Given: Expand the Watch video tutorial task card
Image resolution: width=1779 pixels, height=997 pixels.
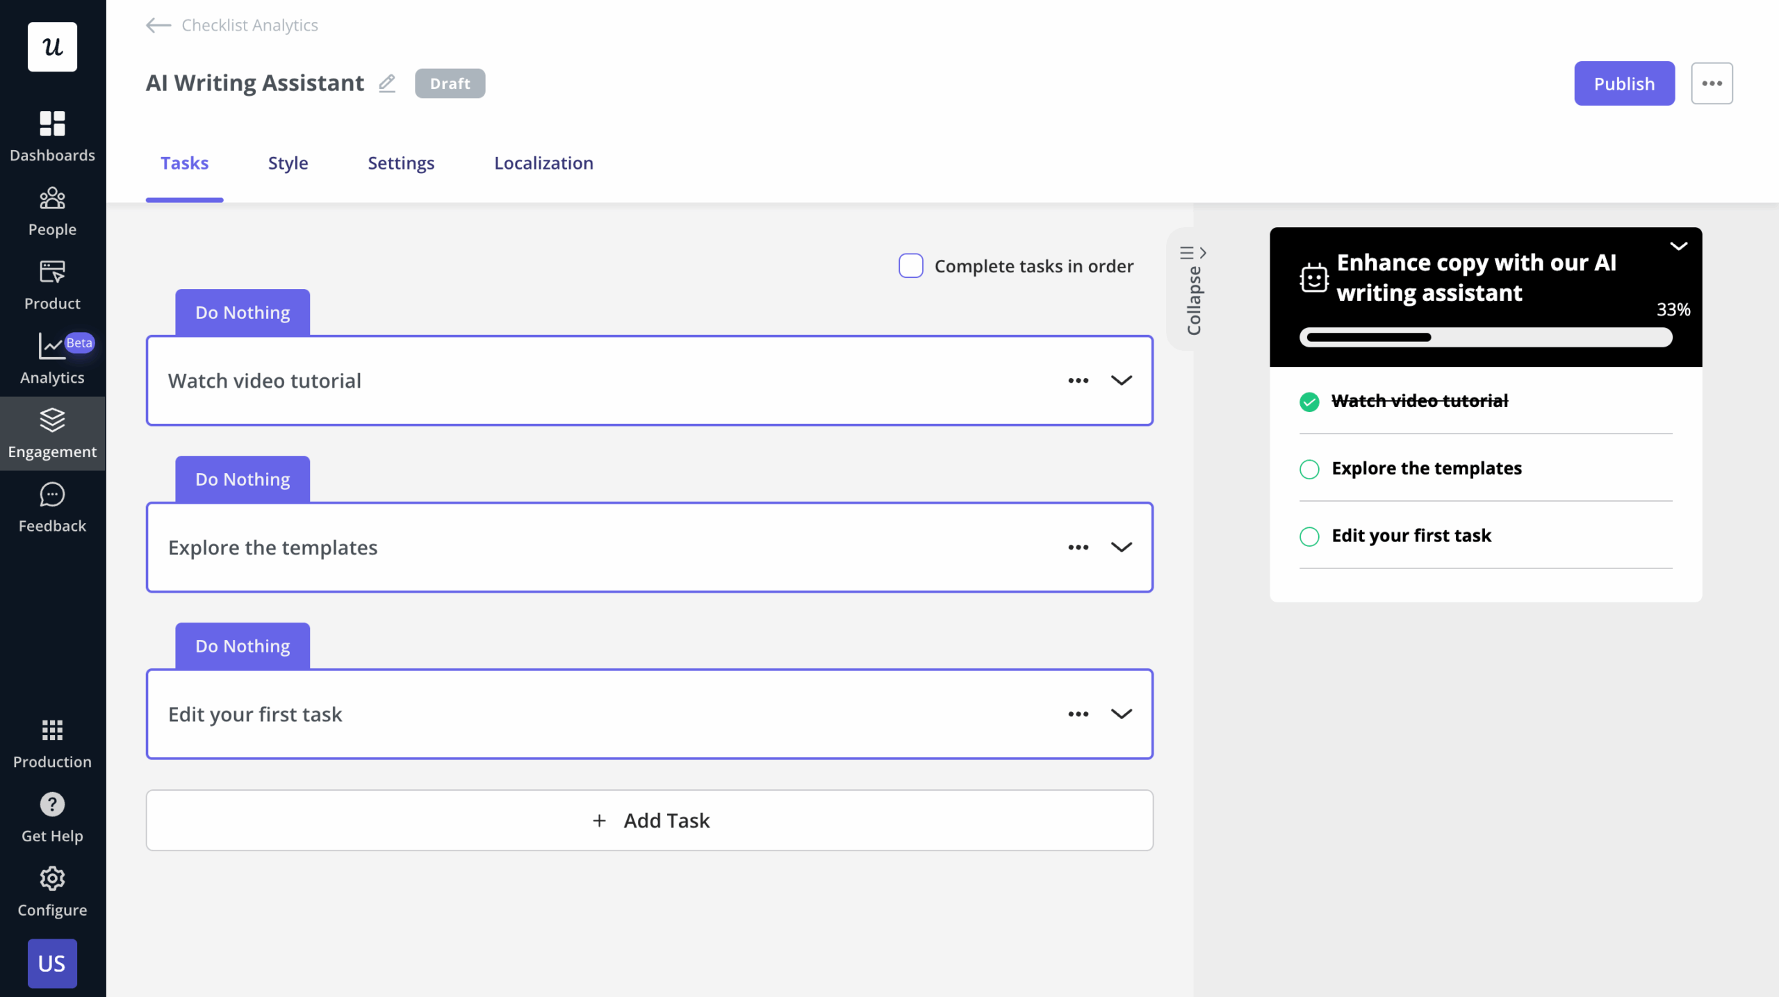Looking at the screenshot, I should [x=1121, y=380].
